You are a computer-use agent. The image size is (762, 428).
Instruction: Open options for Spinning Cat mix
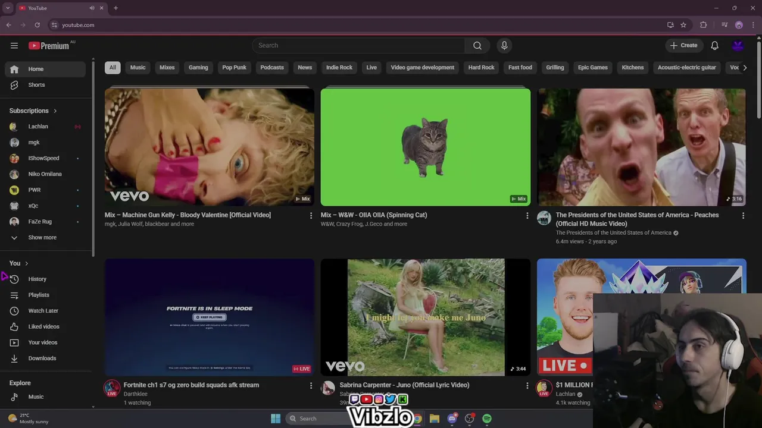pyautogui.click(x=527, y=216)
